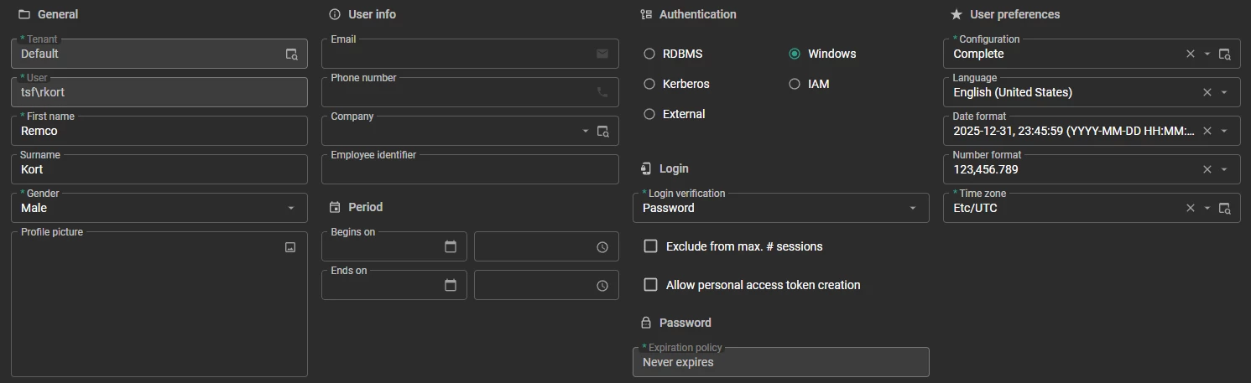Clear the Language field value
This screenshot has height=383, width=1251.
pyautogui.click(x=1207, y=92)
